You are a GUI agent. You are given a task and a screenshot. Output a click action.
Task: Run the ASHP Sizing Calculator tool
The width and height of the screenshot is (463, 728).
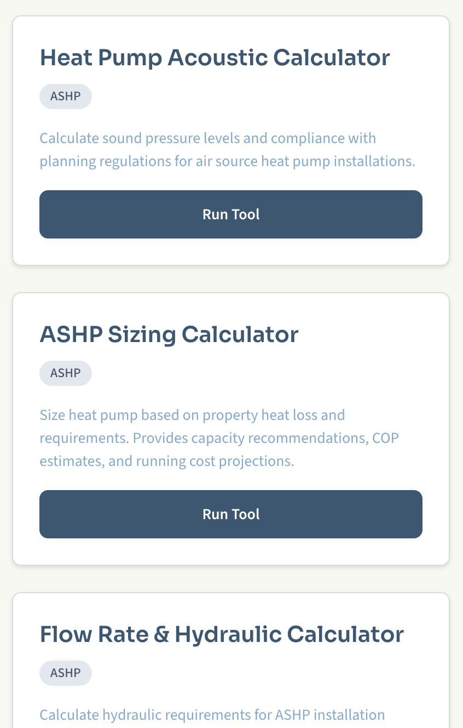[x=231, y=514]
